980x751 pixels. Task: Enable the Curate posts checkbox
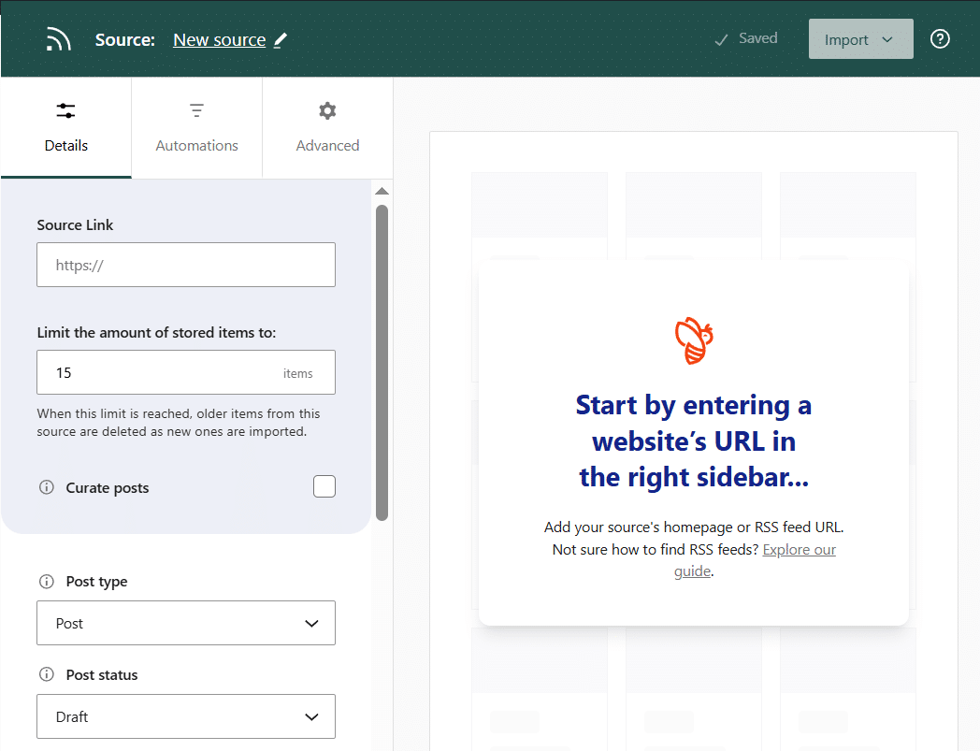[324, 486]
